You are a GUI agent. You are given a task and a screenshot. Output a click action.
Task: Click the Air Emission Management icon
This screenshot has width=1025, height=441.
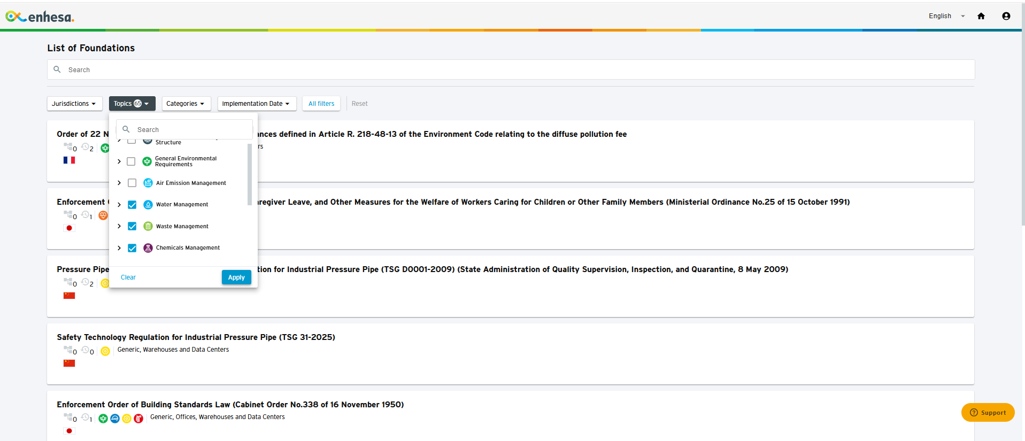pyautogui.click(x=148, y=183)
